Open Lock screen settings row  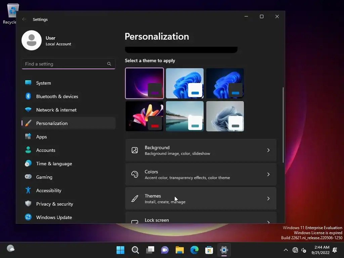point(201,218)
